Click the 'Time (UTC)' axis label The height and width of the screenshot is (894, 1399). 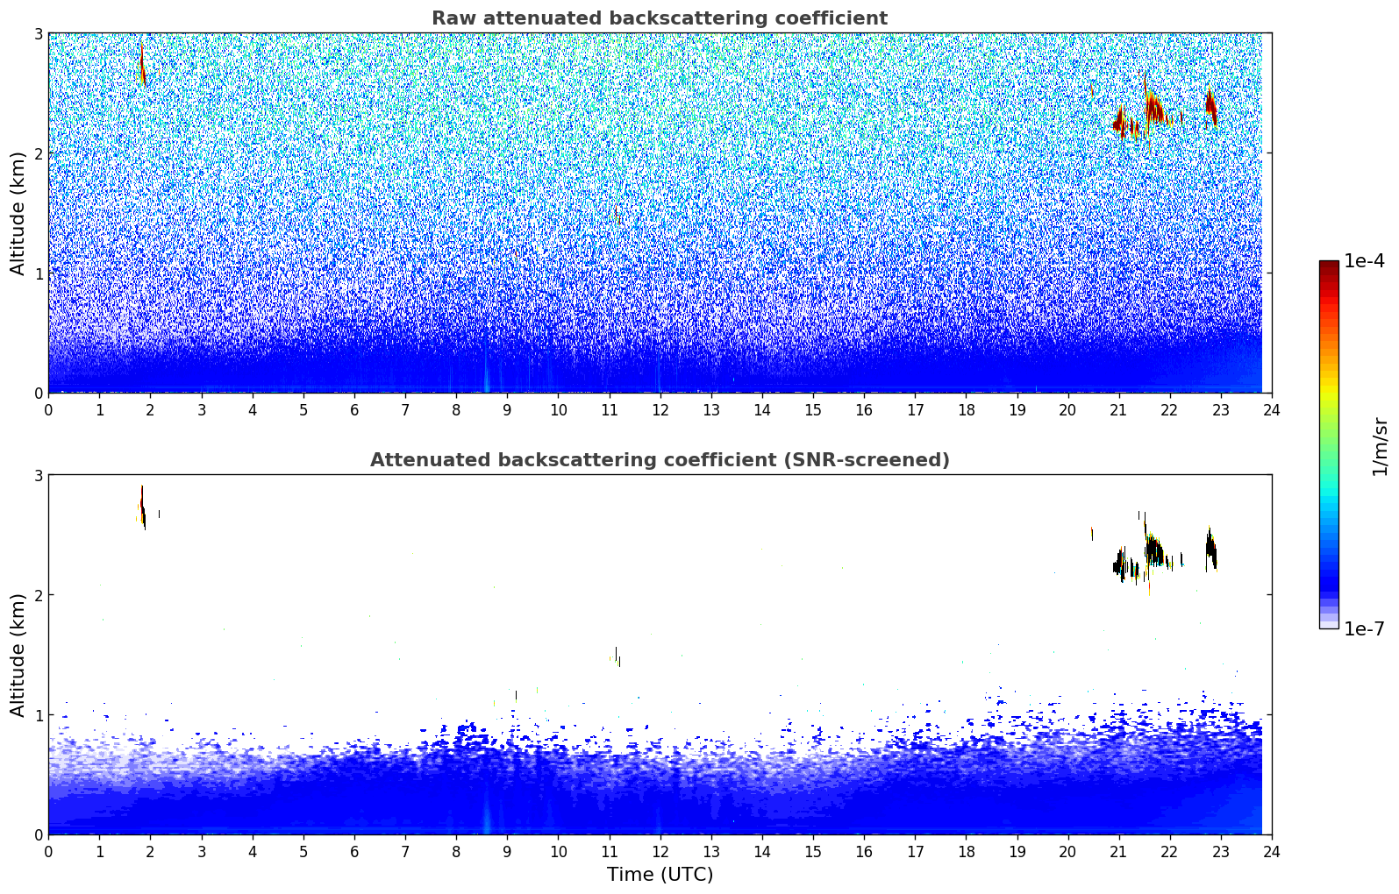click(x=660, y=875)
